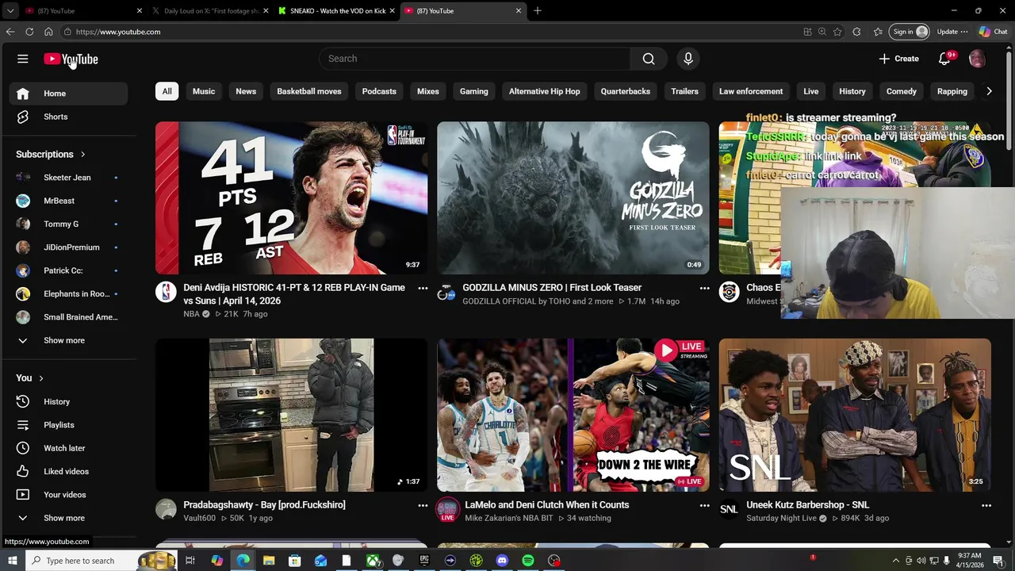Click the YouTube logo
The width and height of the screenshot is (1015, 571).
(x=71, y=59)
